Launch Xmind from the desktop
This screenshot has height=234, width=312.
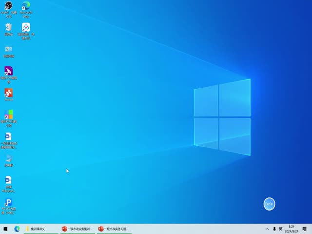8,93
